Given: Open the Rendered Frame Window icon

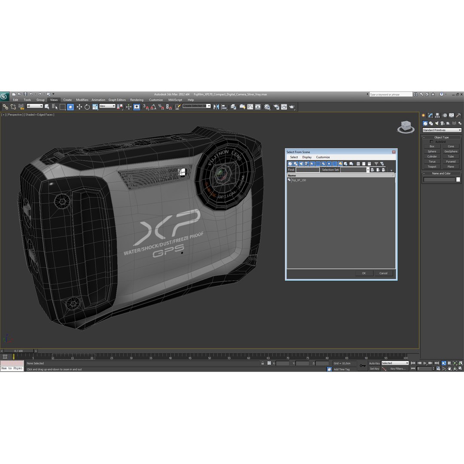Looking at the screenshot, I should (284, 107).
